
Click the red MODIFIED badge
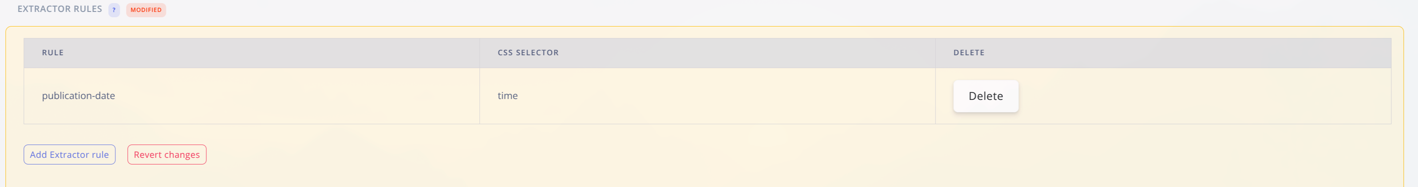pyautogui.click(x=146, y=10)
